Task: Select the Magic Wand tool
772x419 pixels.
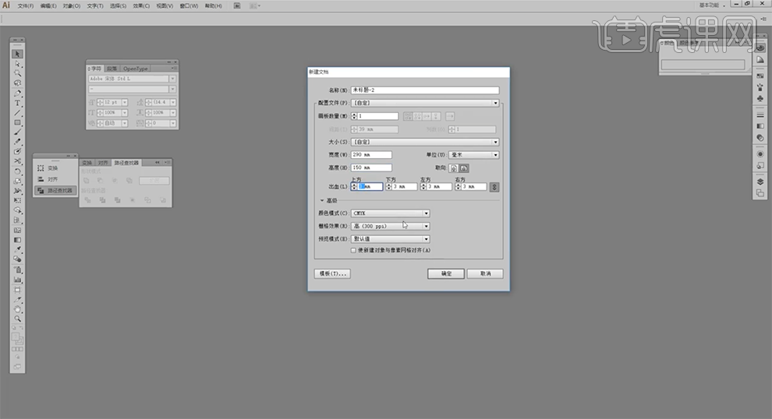Action: [17, 73]
